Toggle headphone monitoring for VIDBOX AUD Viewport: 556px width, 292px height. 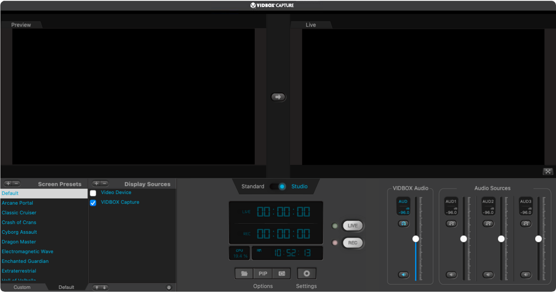click(403, 224)
